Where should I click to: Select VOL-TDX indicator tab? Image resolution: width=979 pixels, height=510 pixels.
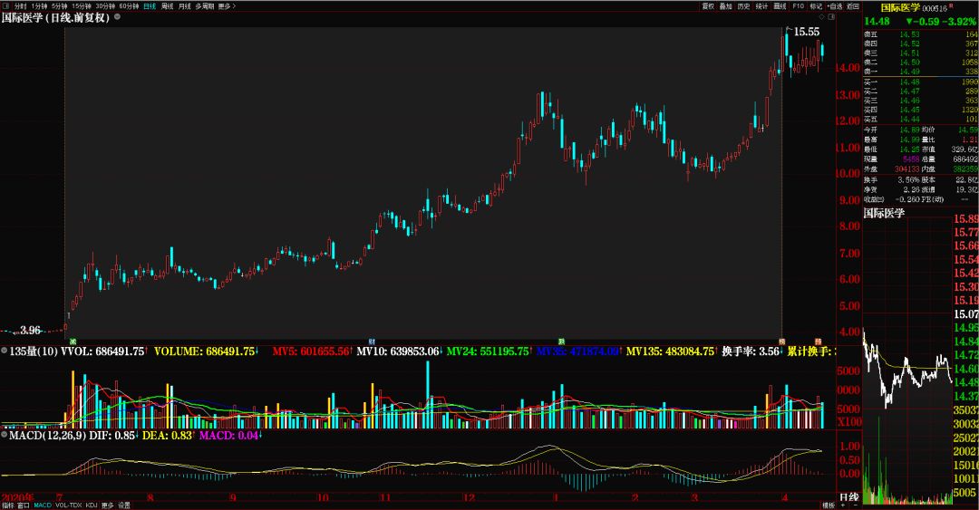tap(69, 505)
